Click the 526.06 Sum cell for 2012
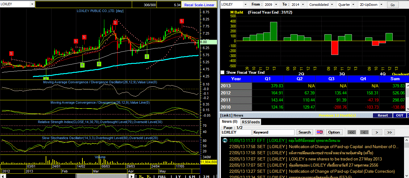This screenshot has width=409, height=178. click(x=392, y=93)
